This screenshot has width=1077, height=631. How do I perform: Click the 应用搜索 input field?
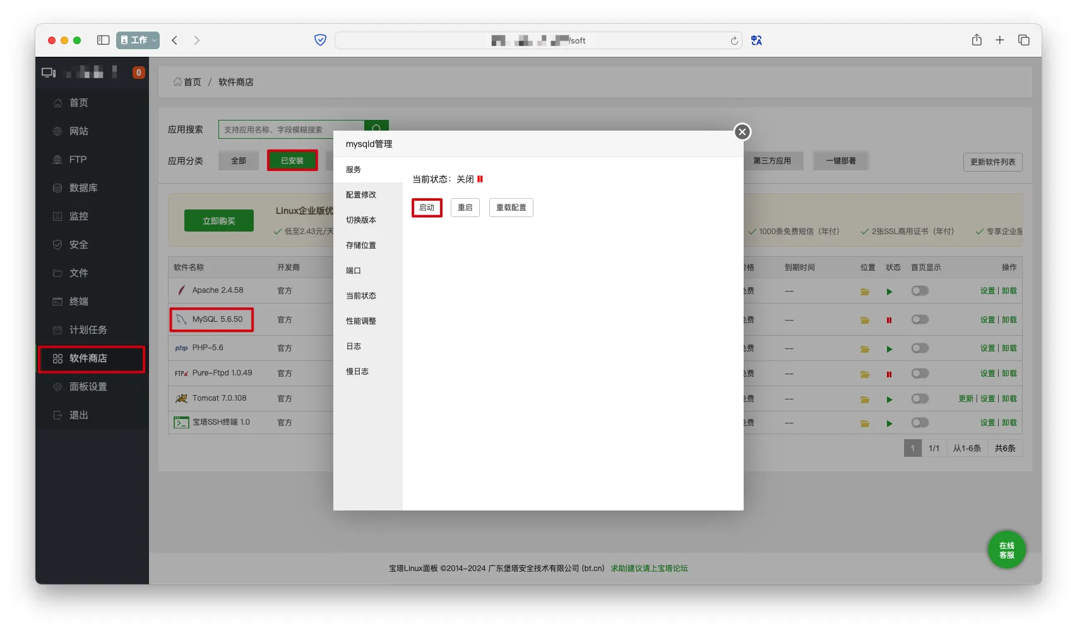point(291,130)
